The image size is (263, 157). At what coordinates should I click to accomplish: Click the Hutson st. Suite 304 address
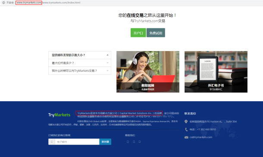click(213, 121)
